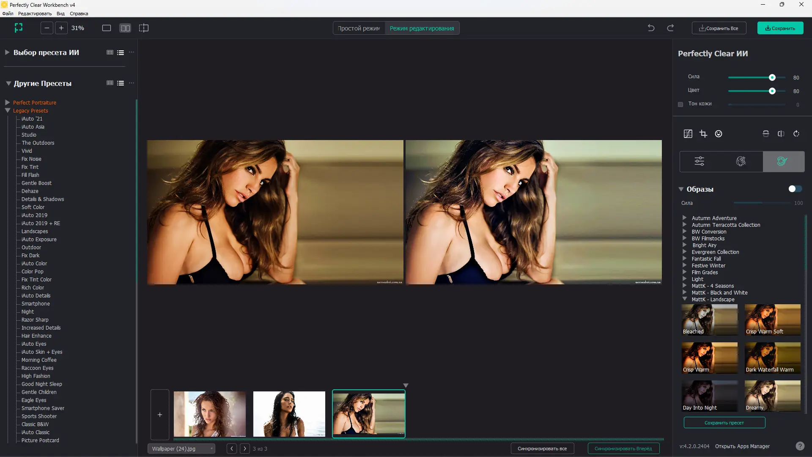Click the redo arrow icon
This screenshot has height=457, width=812.
click(x=670, y=28)
